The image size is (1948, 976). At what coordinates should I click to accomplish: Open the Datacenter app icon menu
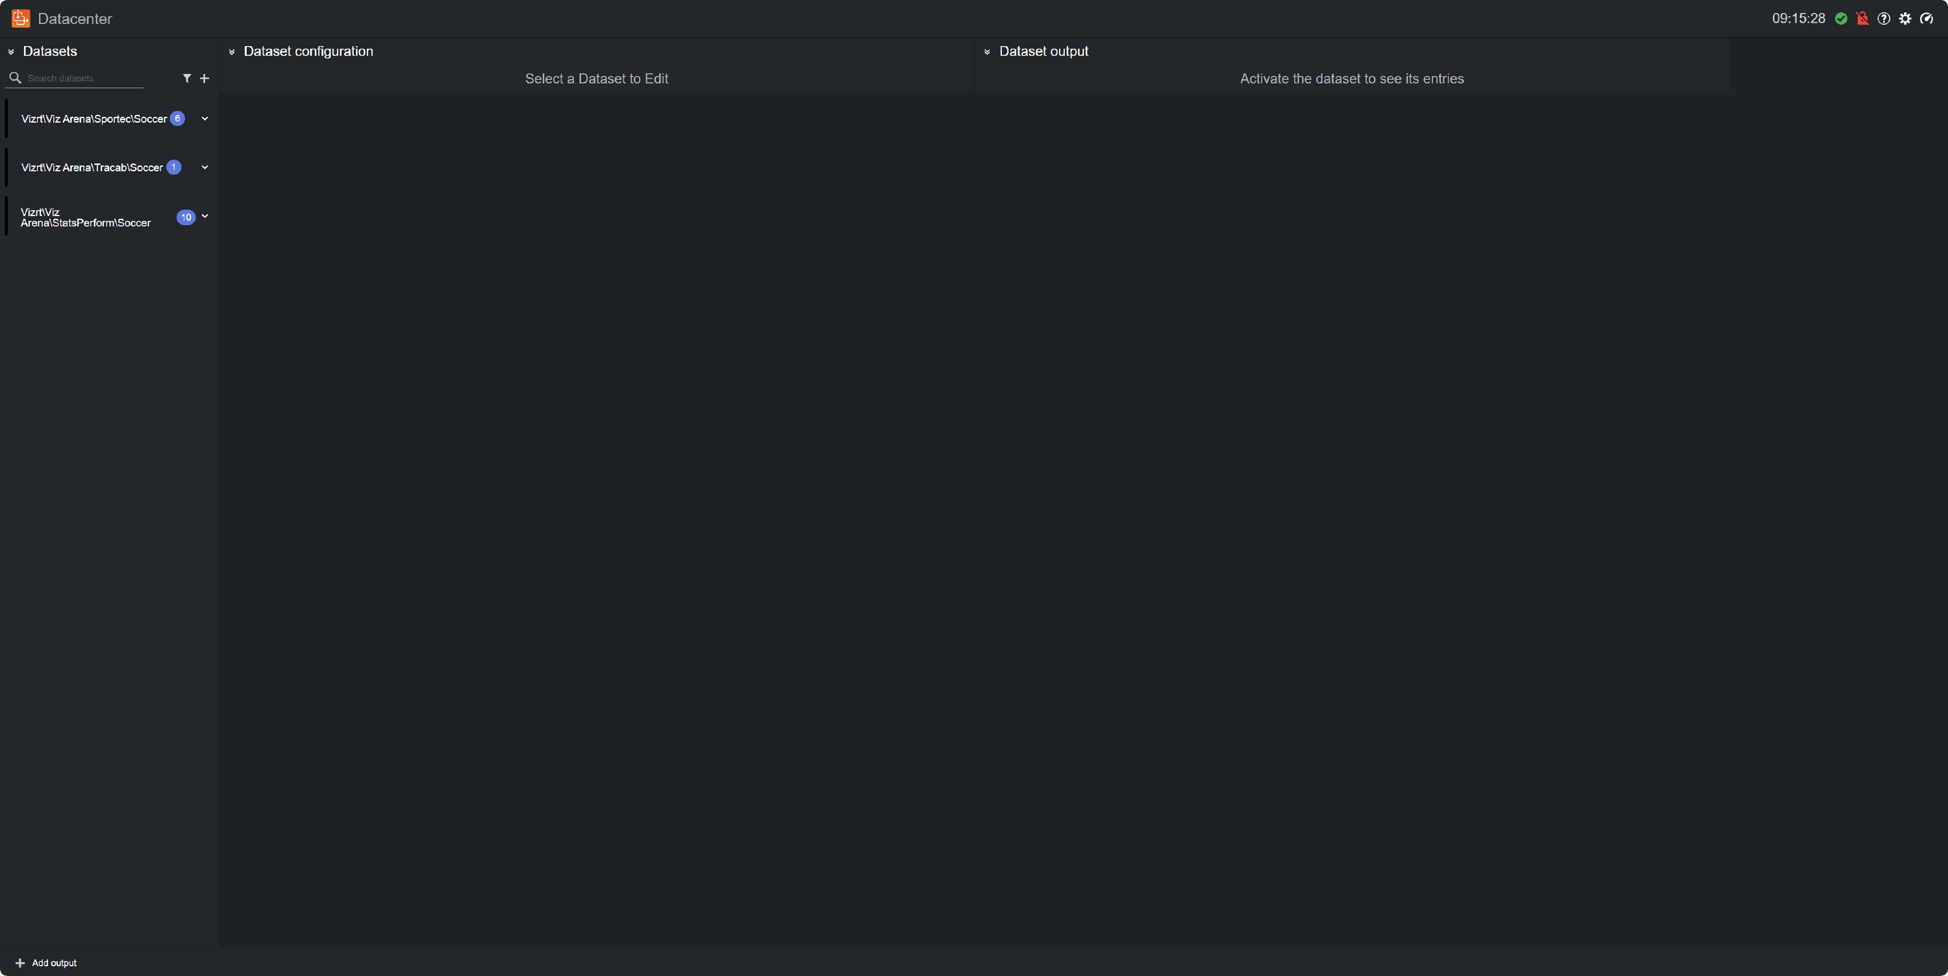pyautogui.click(x=19, y=18)
